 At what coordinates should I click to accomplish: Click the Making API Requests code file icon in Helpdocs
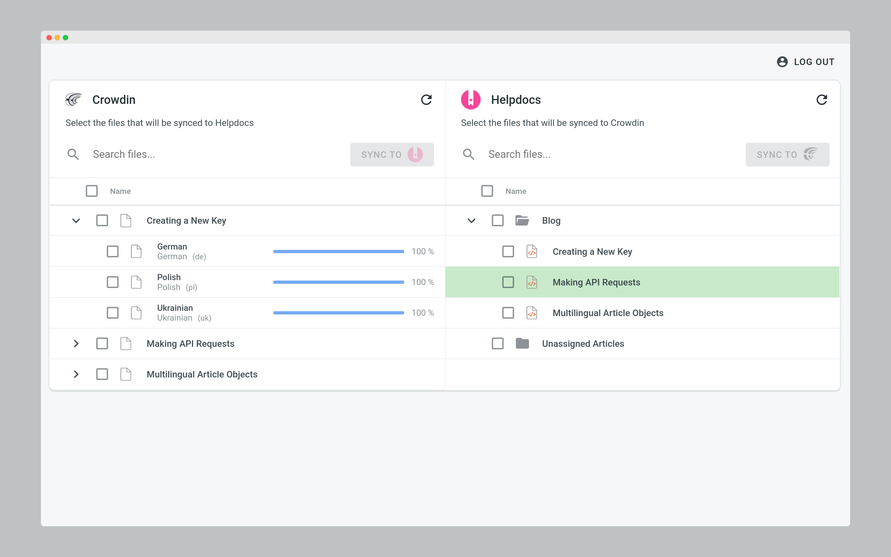click(532, 282)
